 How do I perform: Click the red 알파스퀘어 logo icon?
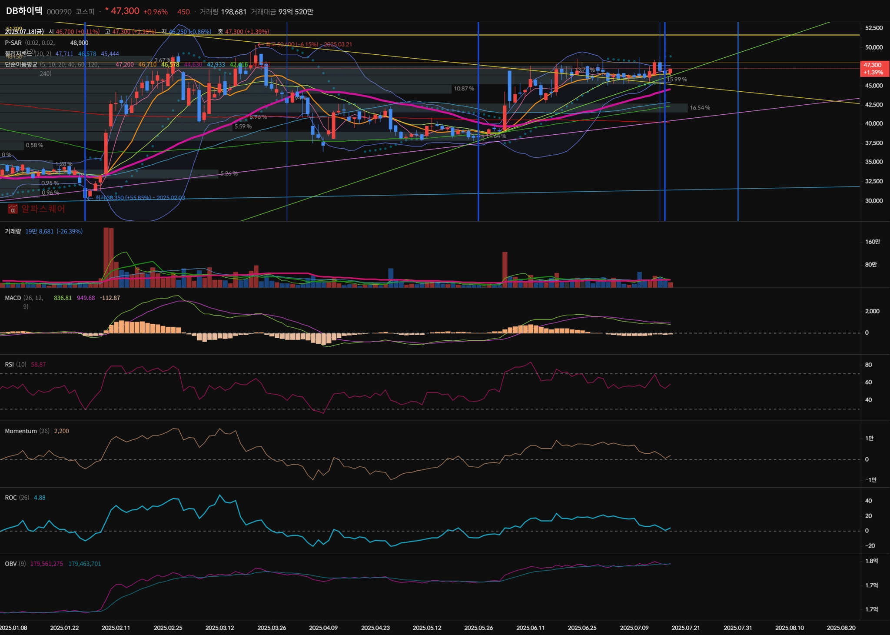tap(13, 209)
